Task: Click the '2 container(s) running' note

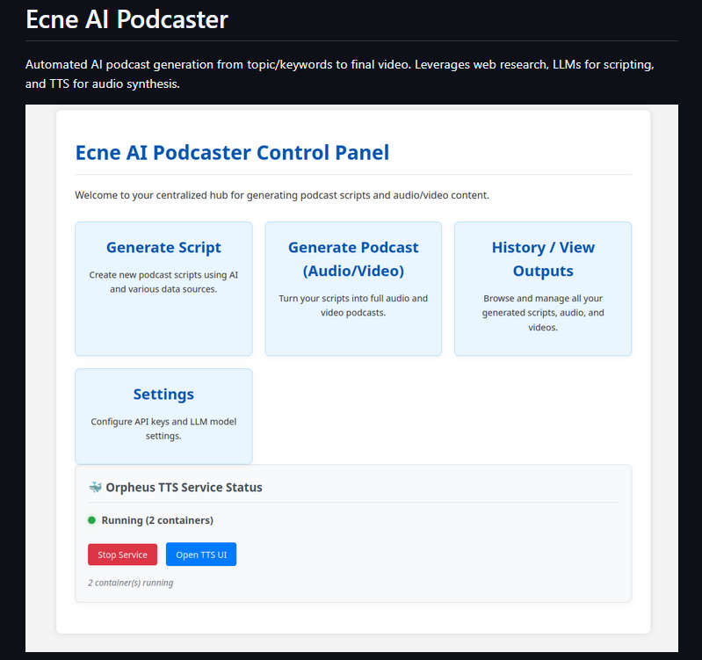Action: tap(130, 583)
